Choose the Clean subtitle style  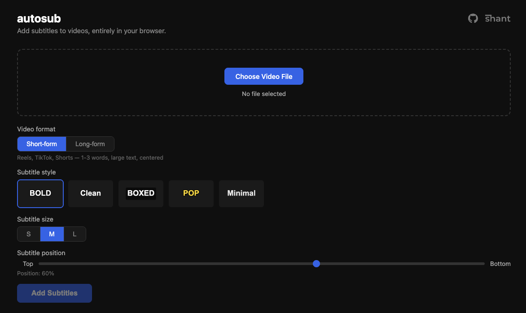(x=90, y=193)
